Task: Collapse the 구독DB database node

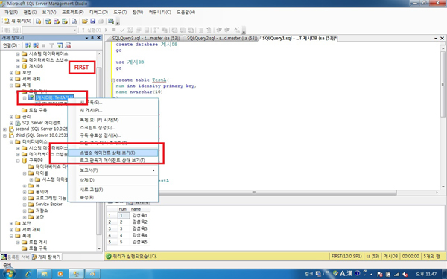Action: tap(18, 161)
